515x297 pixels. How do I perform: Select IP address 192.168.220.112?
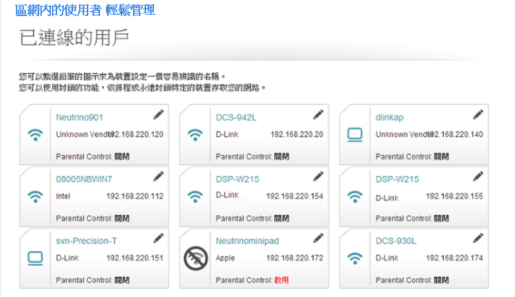click(x=135, y=196)
